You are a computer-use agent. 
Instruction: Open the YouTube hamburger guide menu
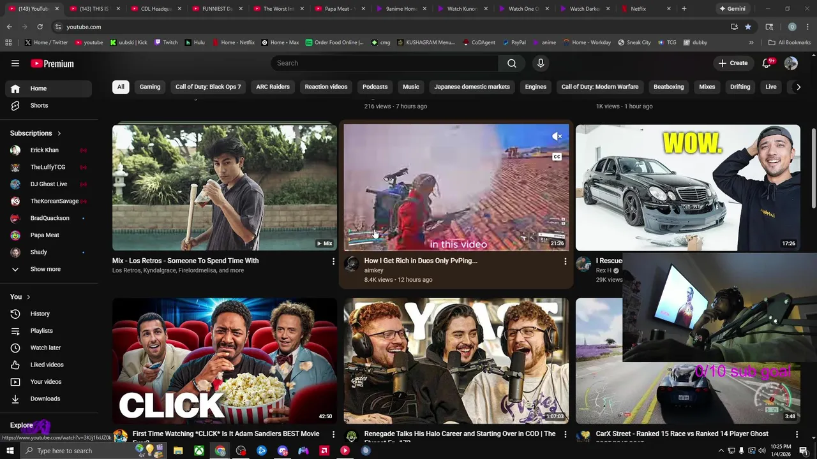pyautogui.click(x=15, y=63)
